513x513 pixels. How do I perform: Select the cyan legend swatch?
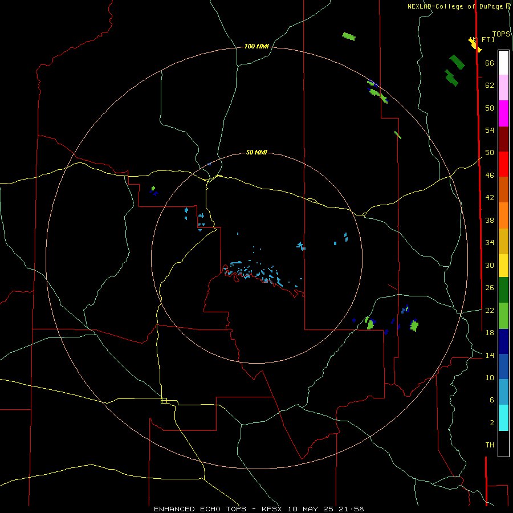pos(503,417)
